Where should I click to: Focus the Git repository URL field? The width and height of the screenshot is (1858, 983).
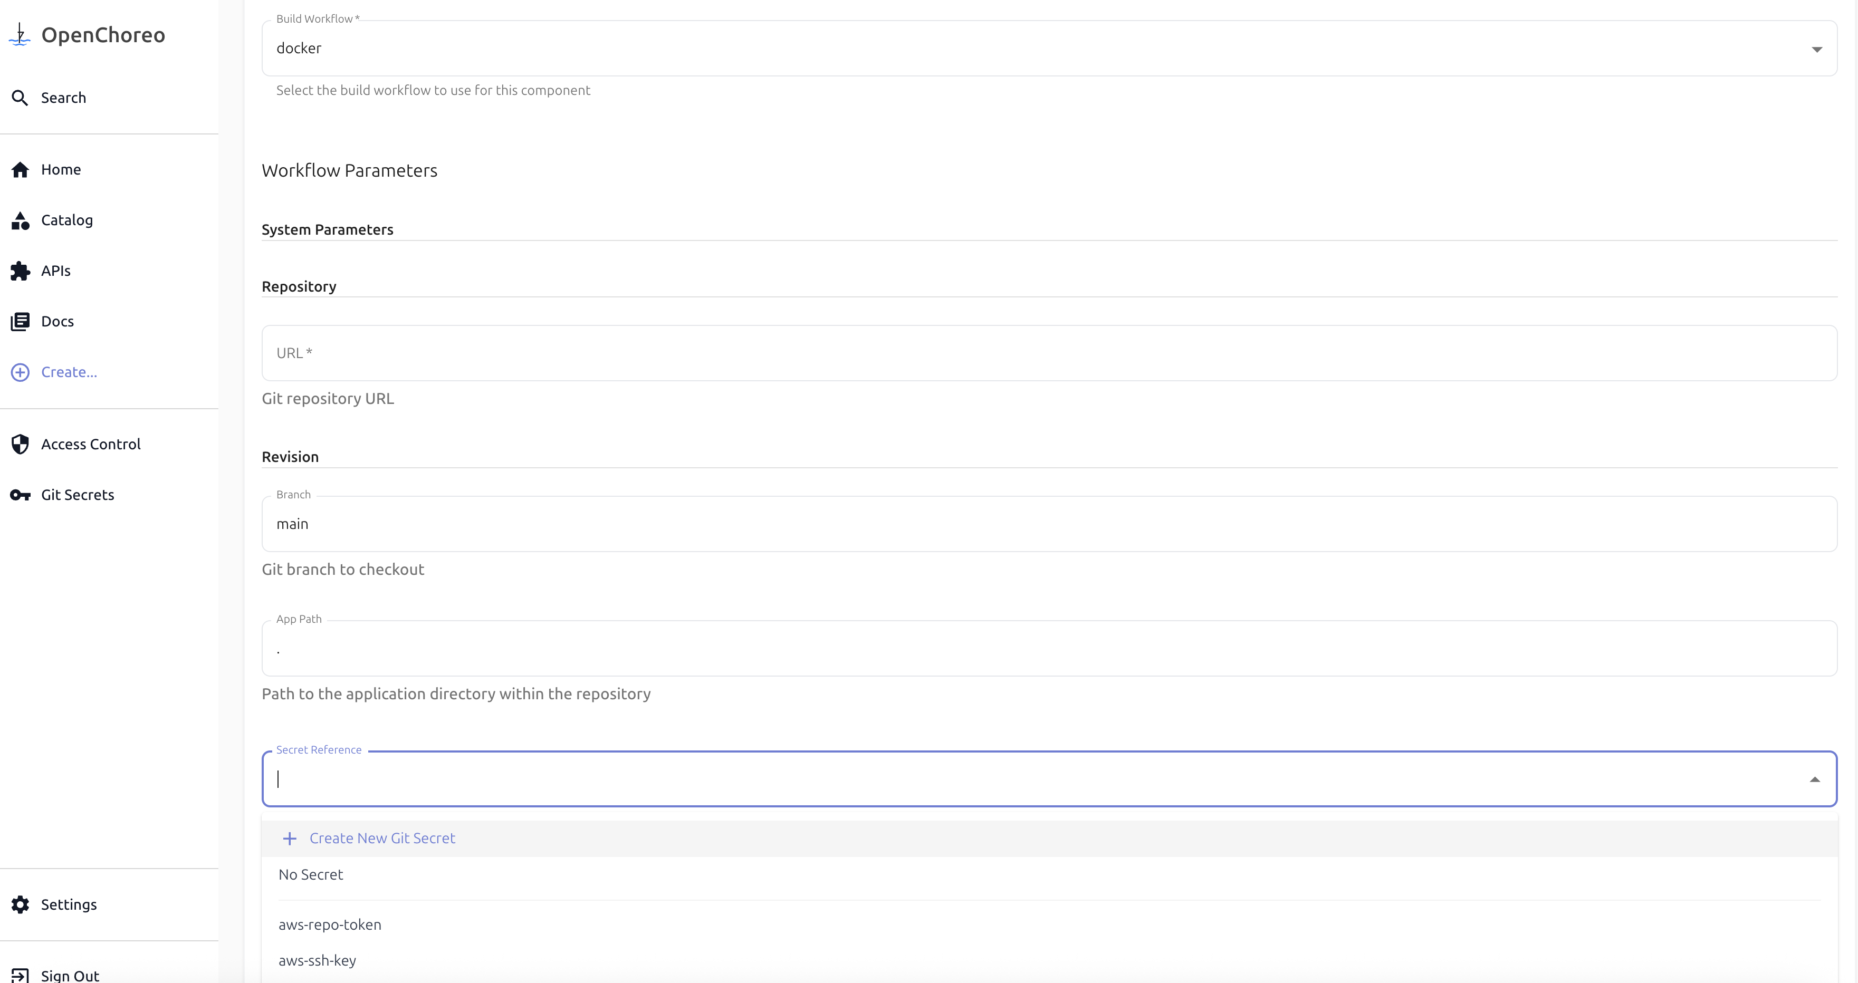tap(1049, 353)
